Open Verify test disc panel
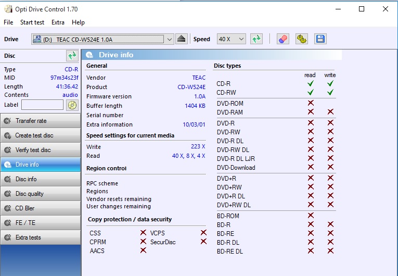The image size is (398, 276). pos(41,150)
